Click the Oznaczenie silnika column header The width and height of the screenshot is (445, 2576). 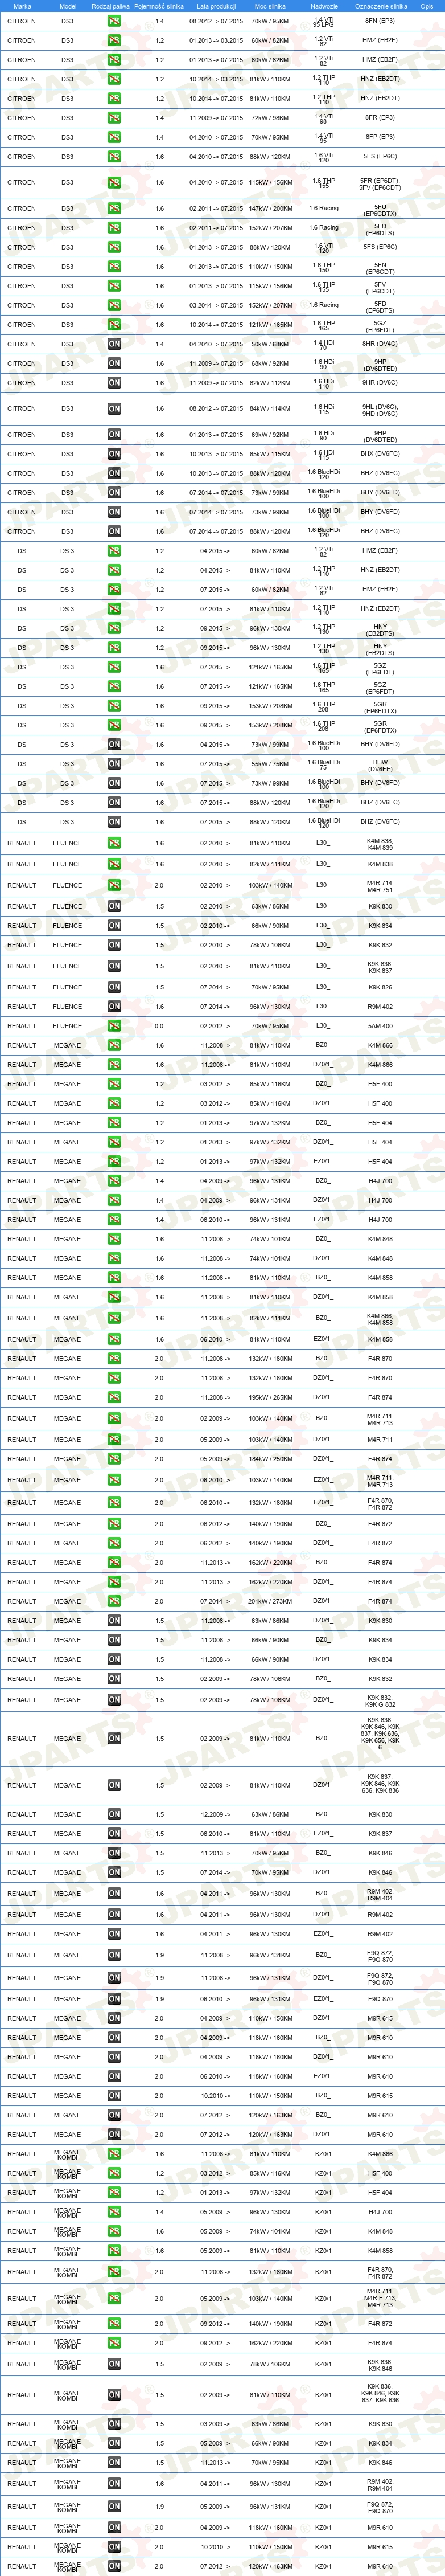381,6
